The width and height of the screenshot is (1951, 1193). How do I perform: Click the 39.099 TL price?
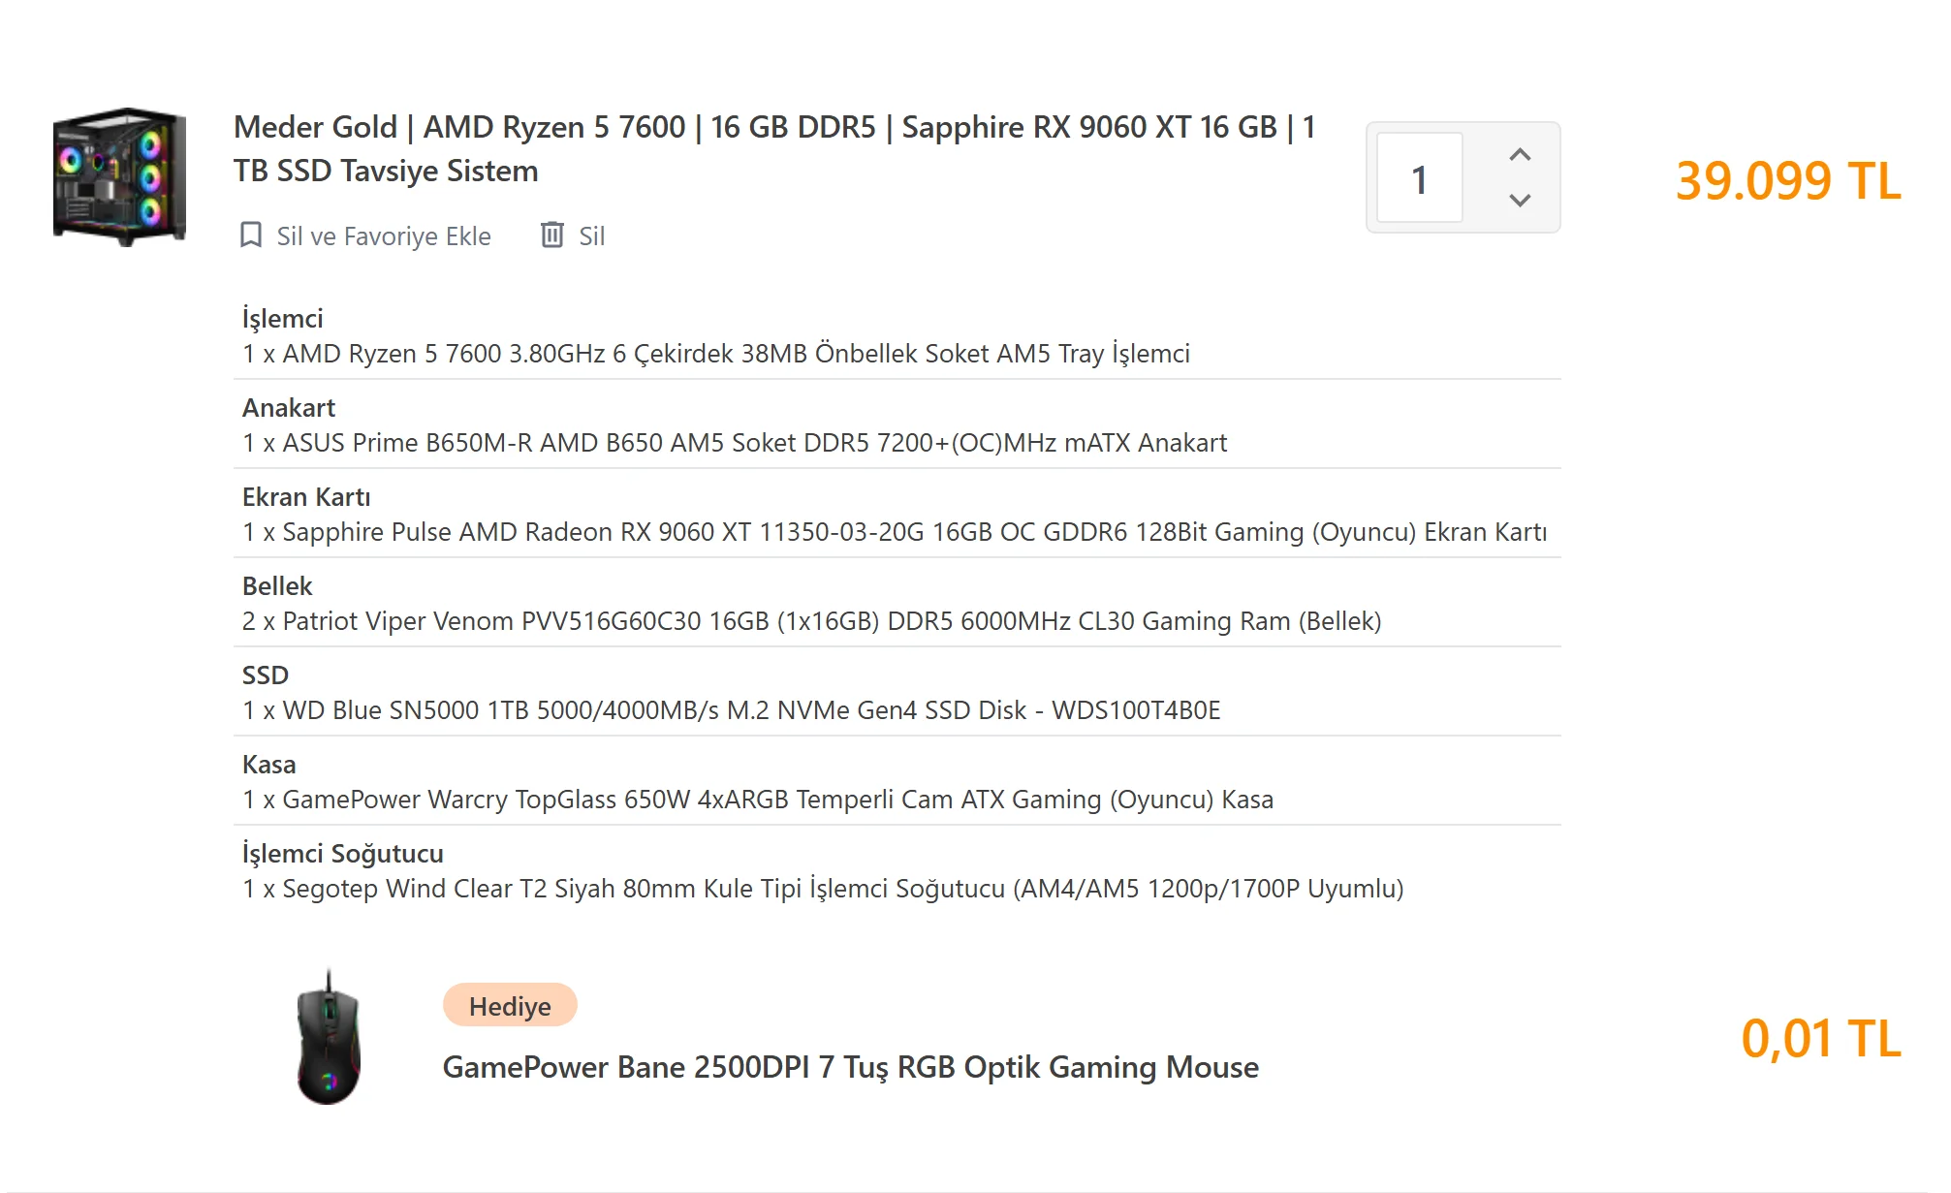[x=1787, y=181]
